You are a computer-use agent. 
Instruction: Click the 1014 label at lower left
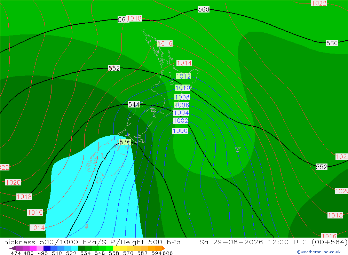click(x=37, y=228)
